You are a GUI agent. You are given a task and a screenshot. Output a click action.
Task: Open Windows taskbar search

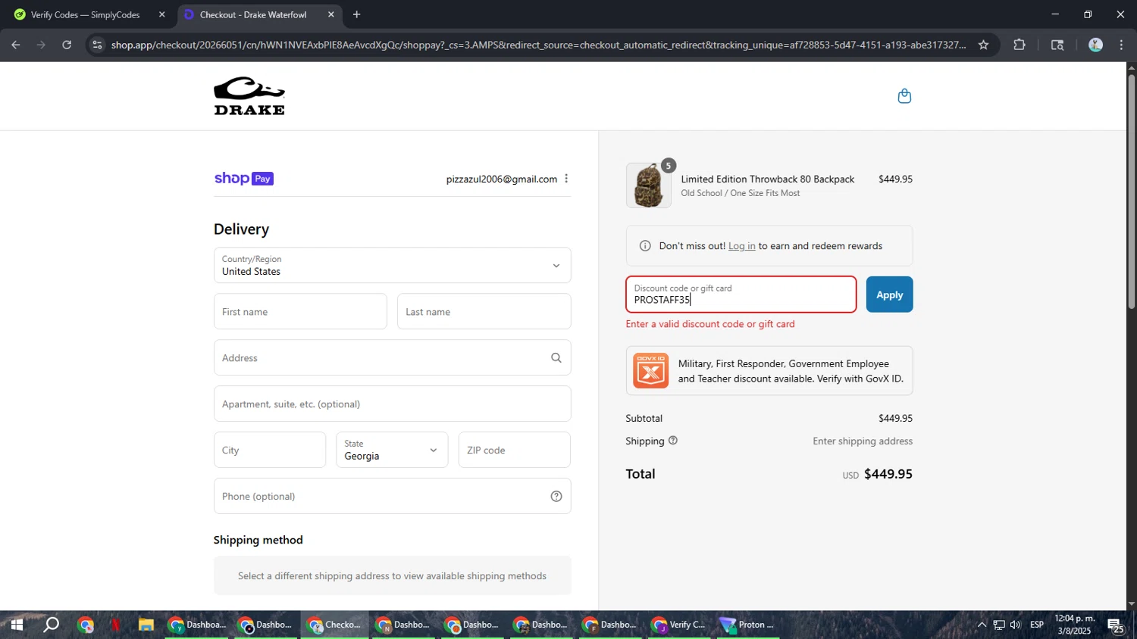(51, 625)
